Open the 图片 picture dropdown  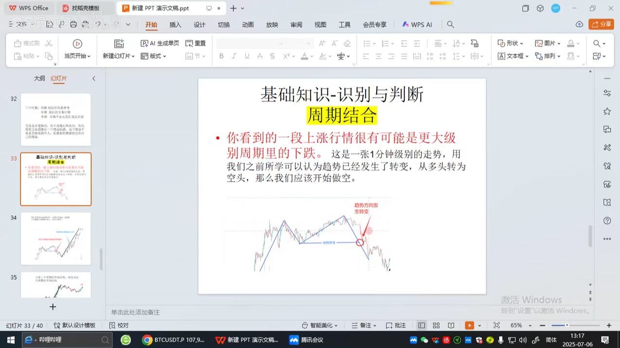[x=548, y=43]
